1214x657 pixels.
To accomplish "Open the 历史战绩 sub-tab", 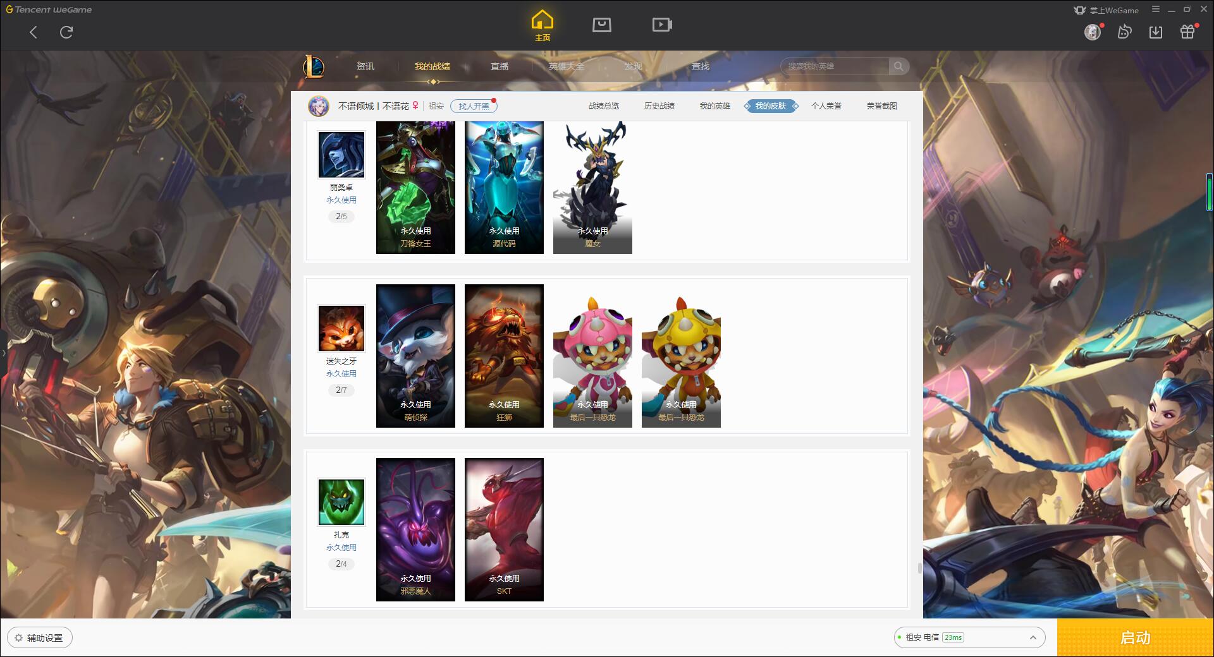I will 659,106.
